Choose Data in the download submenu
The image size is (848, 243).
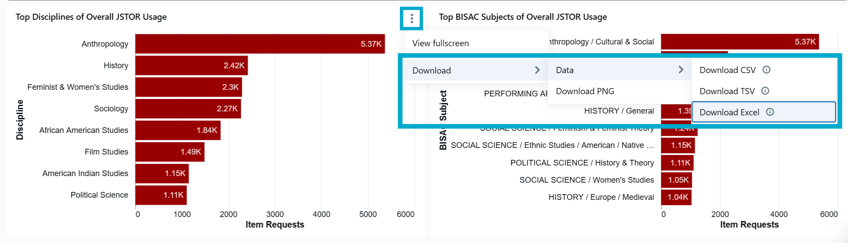click(619, 70)
